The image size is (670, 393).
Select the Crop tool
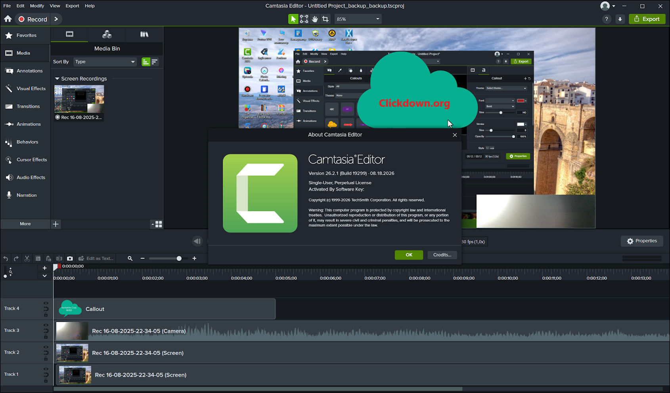(x=325, y=19)
